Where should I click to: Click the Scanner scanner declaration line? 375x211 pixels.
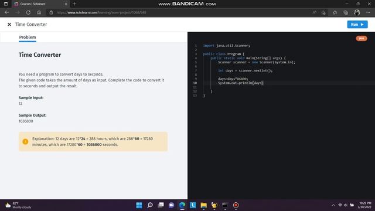[257, 62]
